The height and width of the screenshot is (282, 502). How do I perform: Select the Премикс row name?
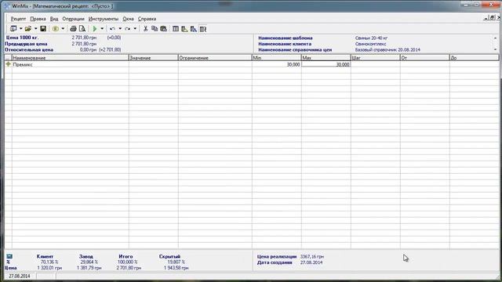coord(23,64)
